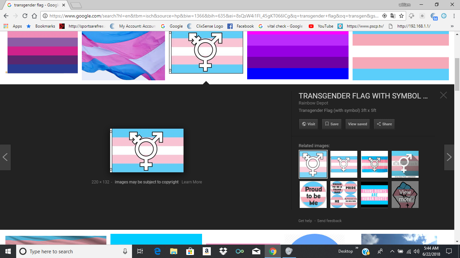
Task: Open the translate page icon
Action: [393, 16]
